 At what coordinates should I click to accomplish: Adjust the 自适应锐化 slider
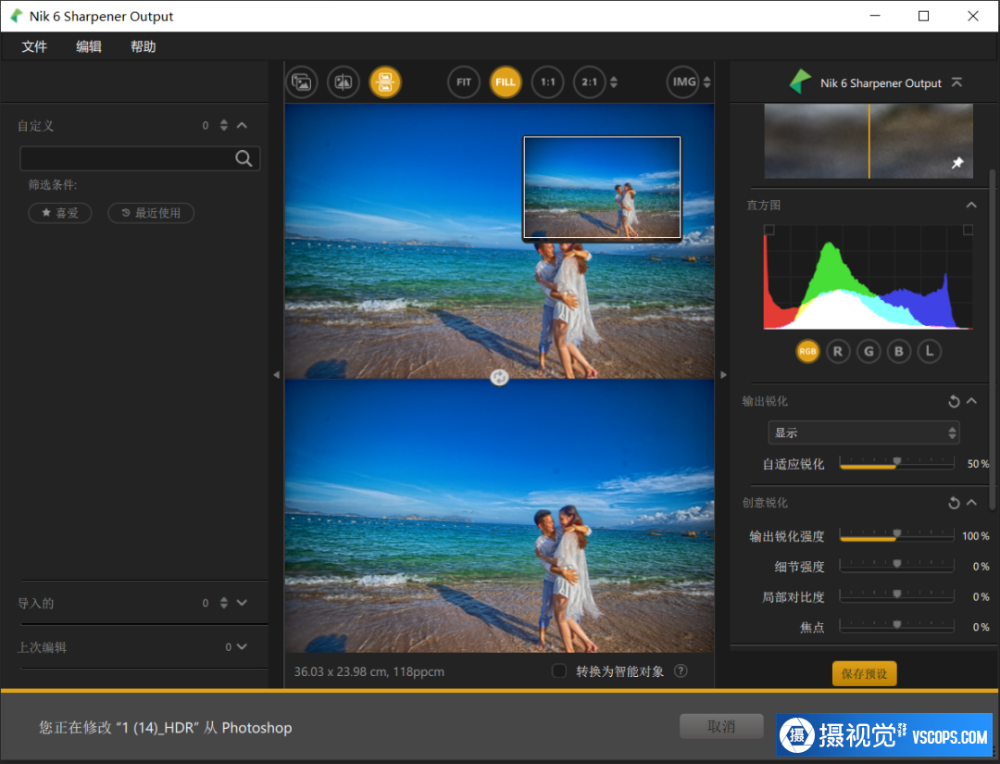pyautogui.click(x=896, y=464)
